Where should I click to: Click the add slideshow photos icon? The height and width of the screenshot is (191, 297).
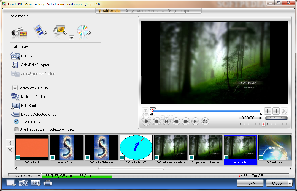[x=60, y=31]
